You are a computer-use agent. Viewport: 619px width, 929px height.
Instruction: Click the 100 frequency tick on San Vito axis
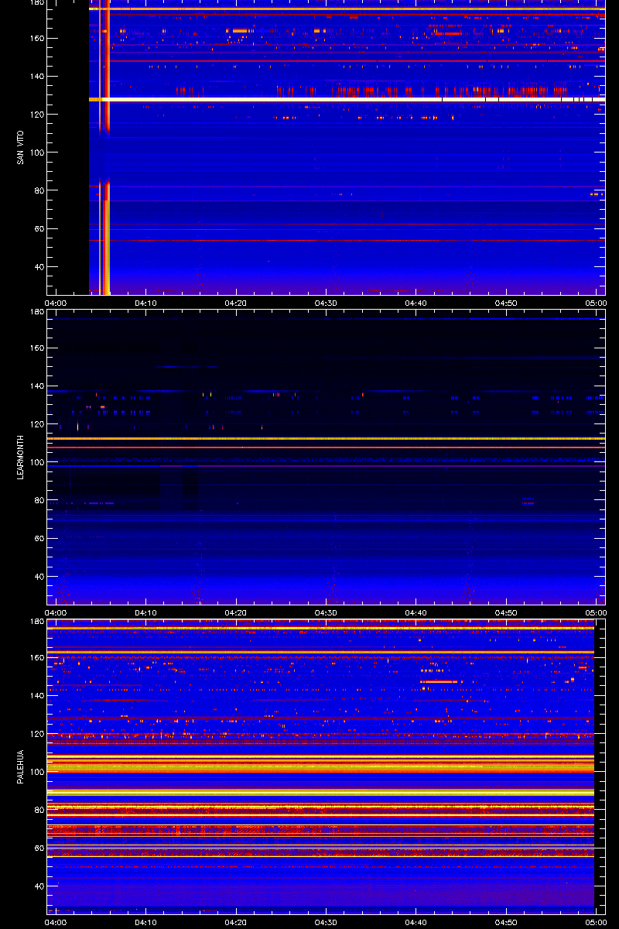[36, 153]
